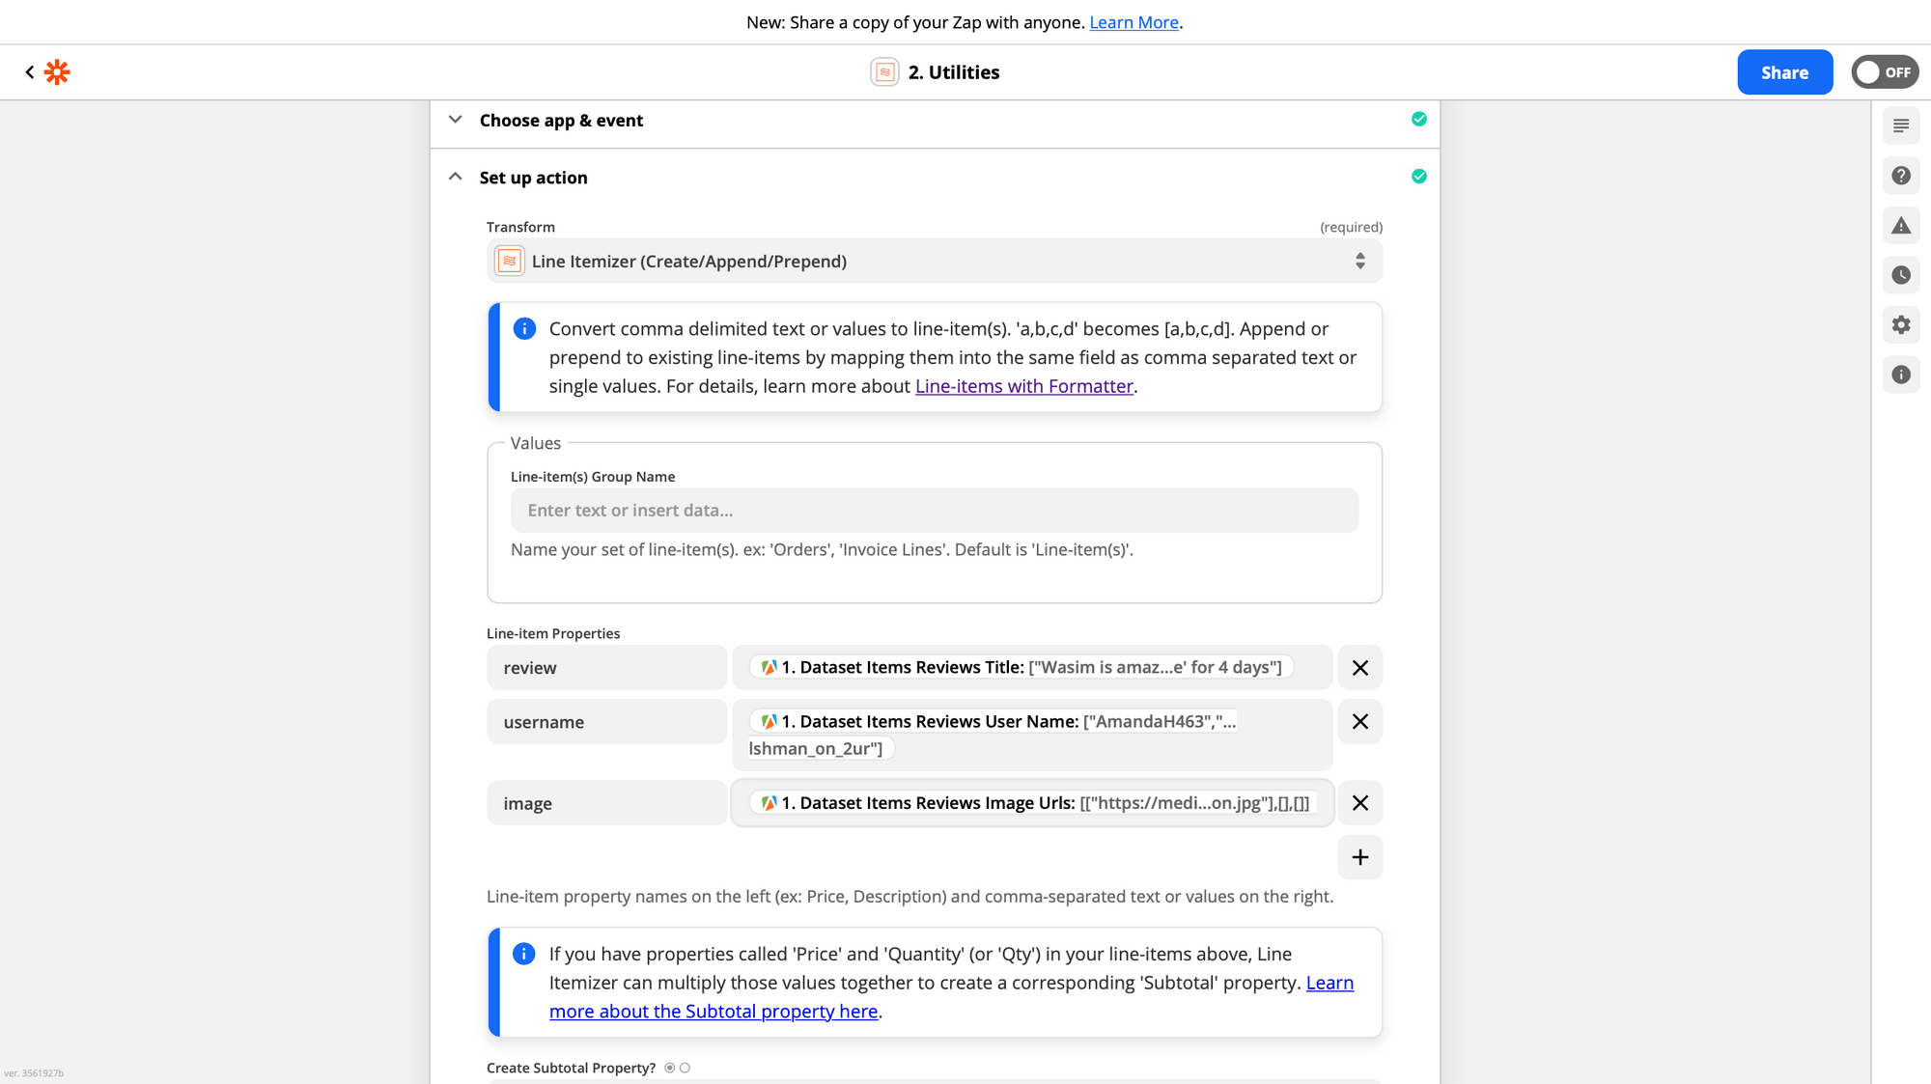Remove the image line-item property
This screenshot has height=1084, width=1931.
tap(1359, 803)
